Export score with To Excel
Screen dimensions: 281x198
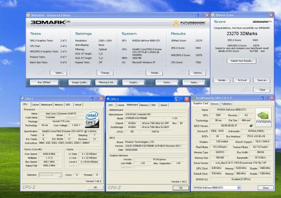(242, 80)
